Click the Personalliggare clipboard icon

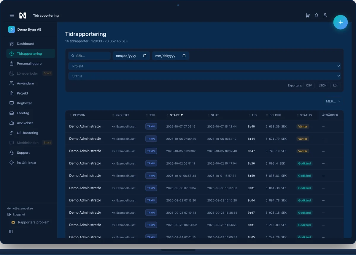[12, 64]
